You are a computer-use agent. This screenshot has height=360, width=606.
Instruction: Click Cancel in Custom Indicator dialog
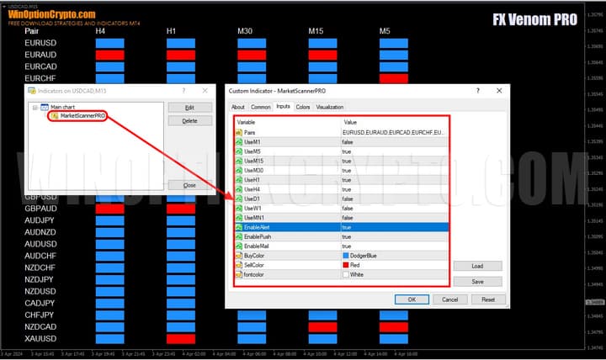click(x=449, y=299)
